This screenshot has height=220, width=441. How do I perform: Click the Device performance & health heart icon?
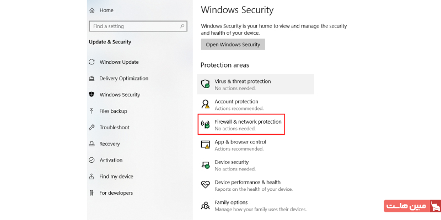[x=206, y=185]
